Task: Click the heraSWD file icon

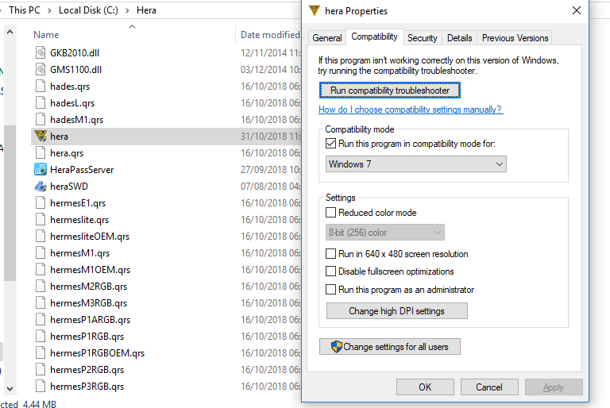Action: [41, 187]
